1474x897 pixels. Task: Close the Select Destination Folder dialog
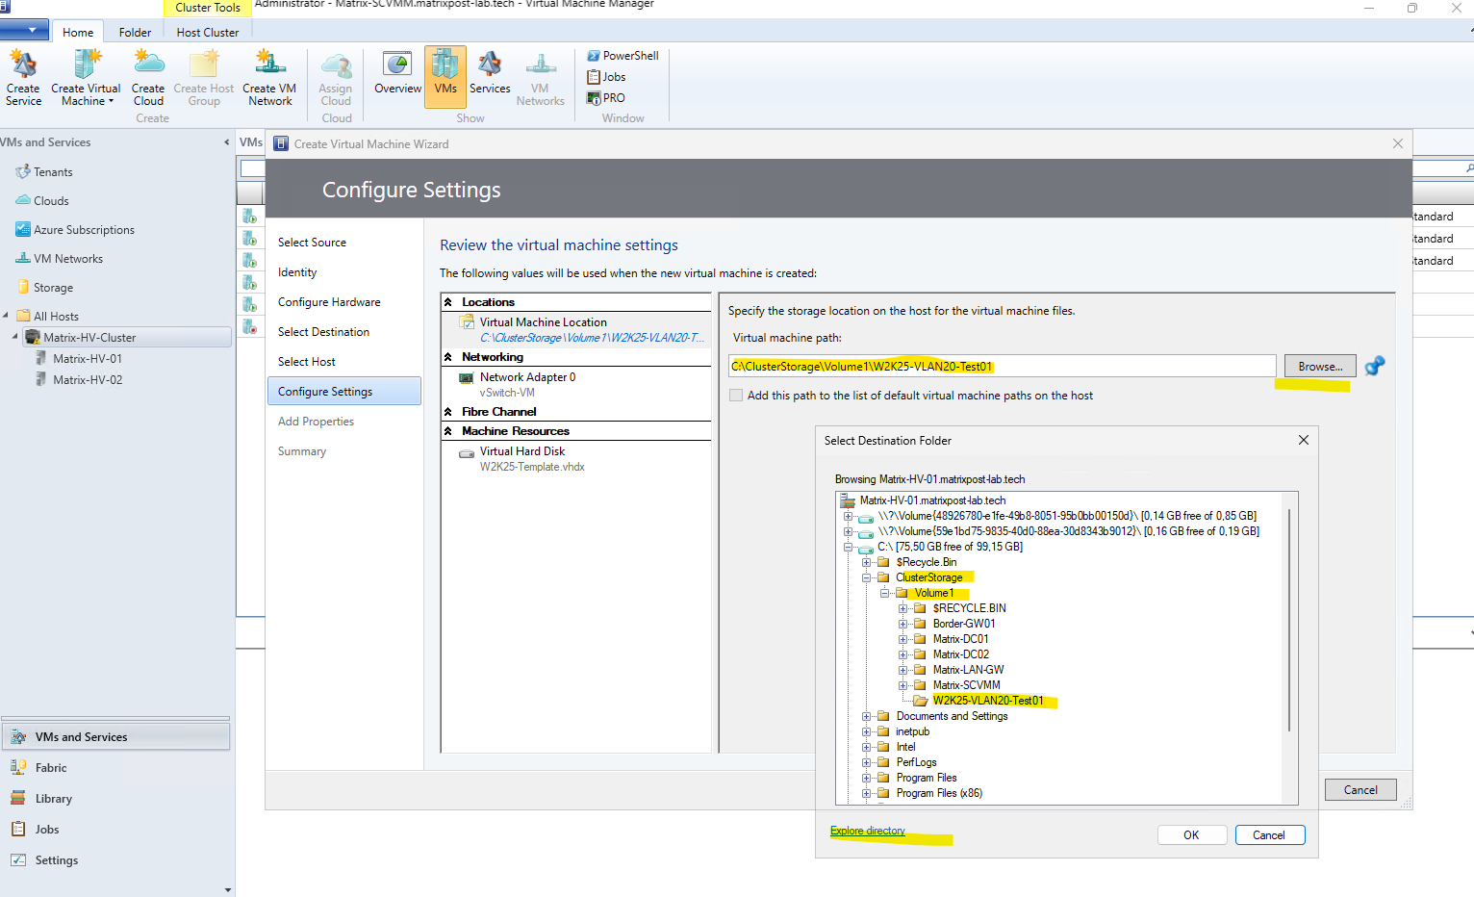[x=1304, y=440]
